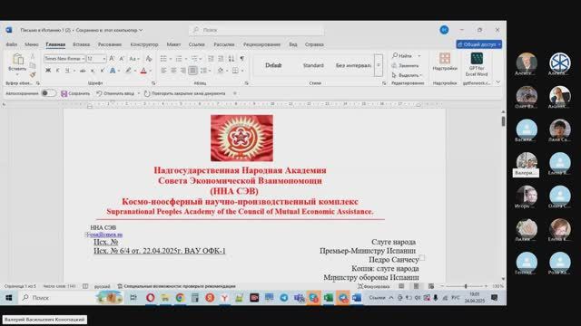Viewport: 581px width, 326px height.
Task: Apply the text highlight color
Action: tap(128, 71)
